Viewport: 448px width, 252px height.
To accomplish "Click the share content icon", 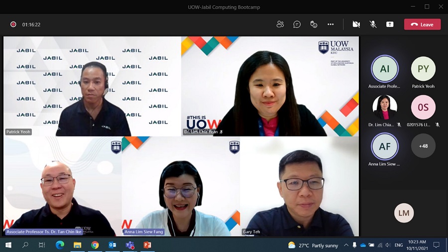I will pyautogui.click(x=390, y=24).
